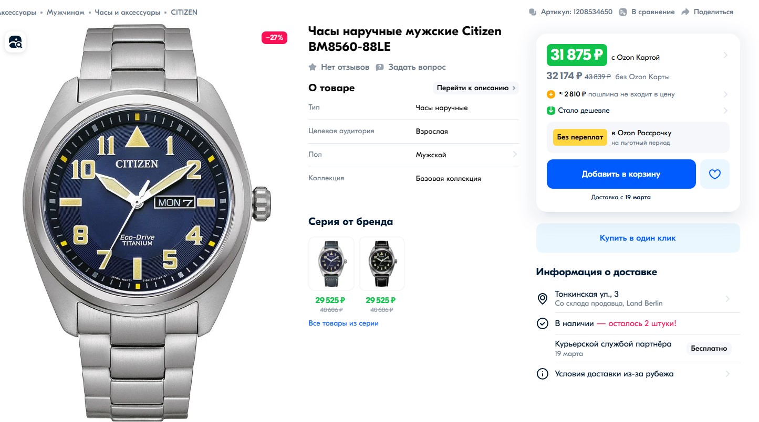Click the delivery location pin icon
This screenshot has height=422, width=759.
[x=543, y=299]
